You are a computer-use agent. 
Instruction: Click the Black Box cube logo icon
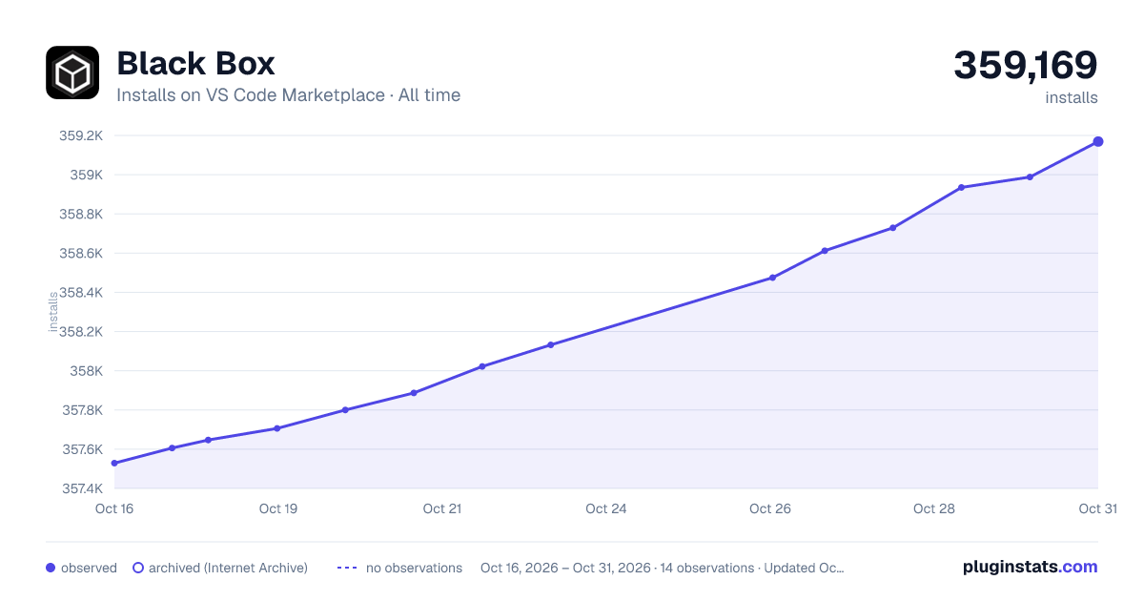[72, 73]
